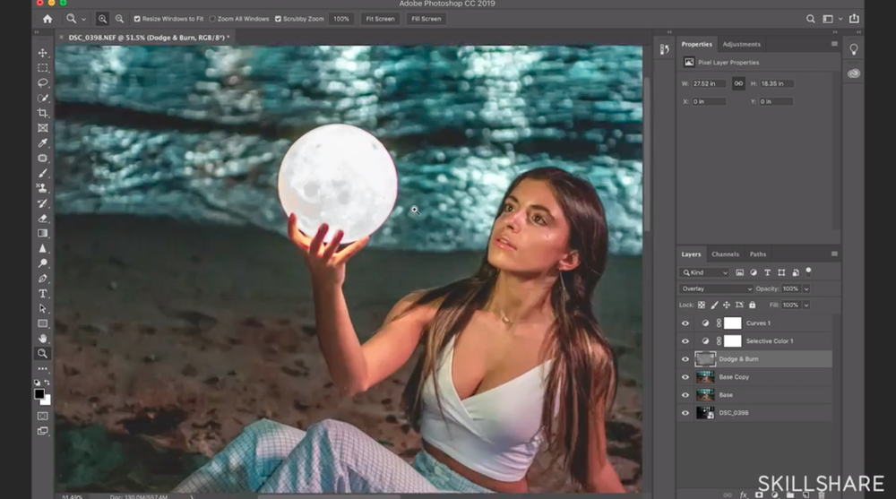Open the Adjustments panel tab

click(x=741, y=44)
